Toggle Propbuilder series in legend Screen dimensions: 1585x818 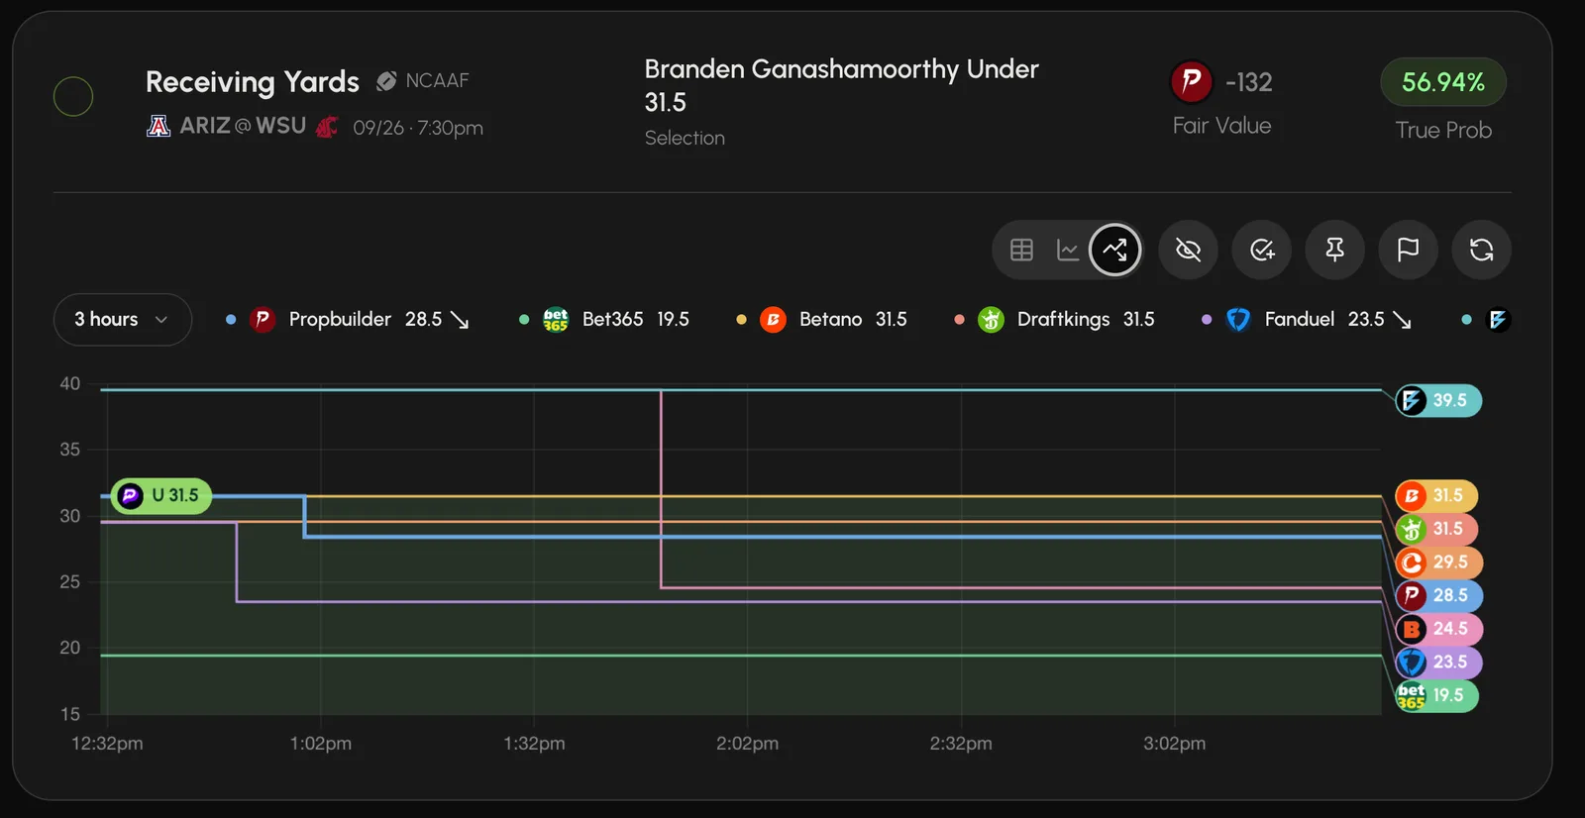(x=348, y=319)
